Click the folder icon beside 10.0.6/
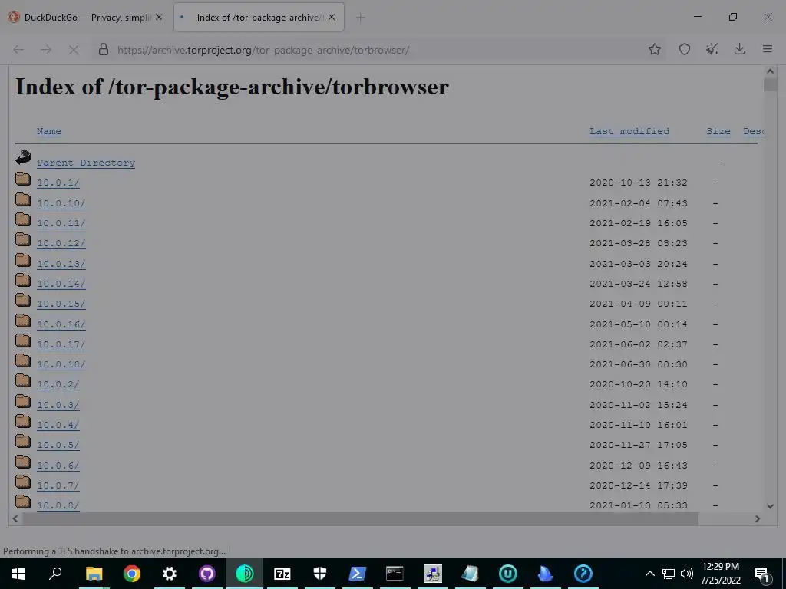The width and height of the screenshot is (786, 589). (x=22, y=461)
